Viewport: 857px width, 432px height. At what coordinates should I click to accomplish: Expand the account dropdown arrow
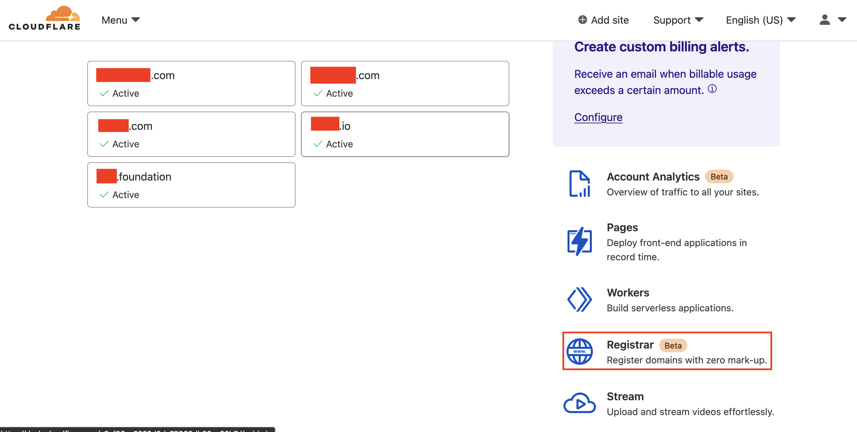(x=842, y=20)
